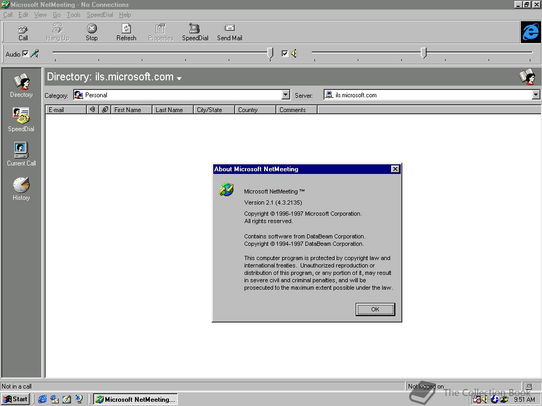Open the Go menu

57,15
